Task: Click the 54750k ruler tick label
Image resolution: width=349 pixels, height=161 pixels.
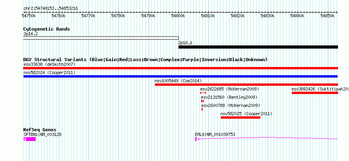Action: point(29,16)
